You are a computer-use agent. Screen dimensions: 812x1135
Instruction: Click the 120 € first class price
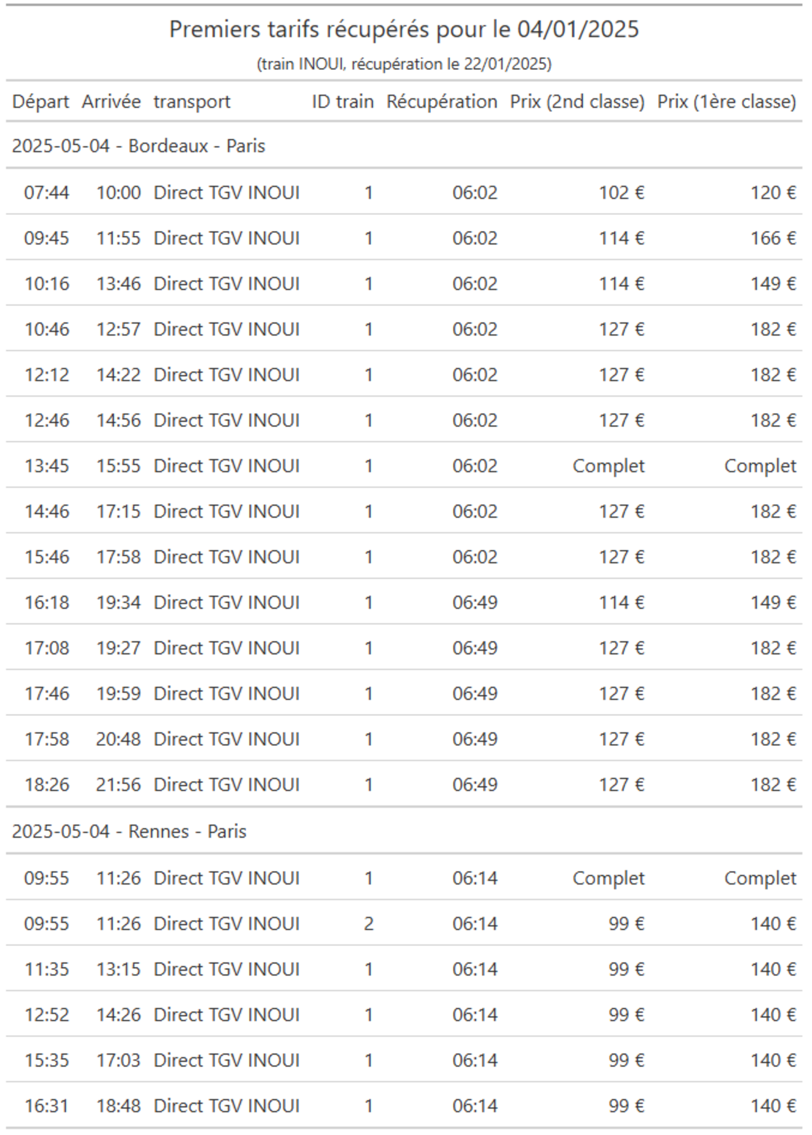click(774, 193)
